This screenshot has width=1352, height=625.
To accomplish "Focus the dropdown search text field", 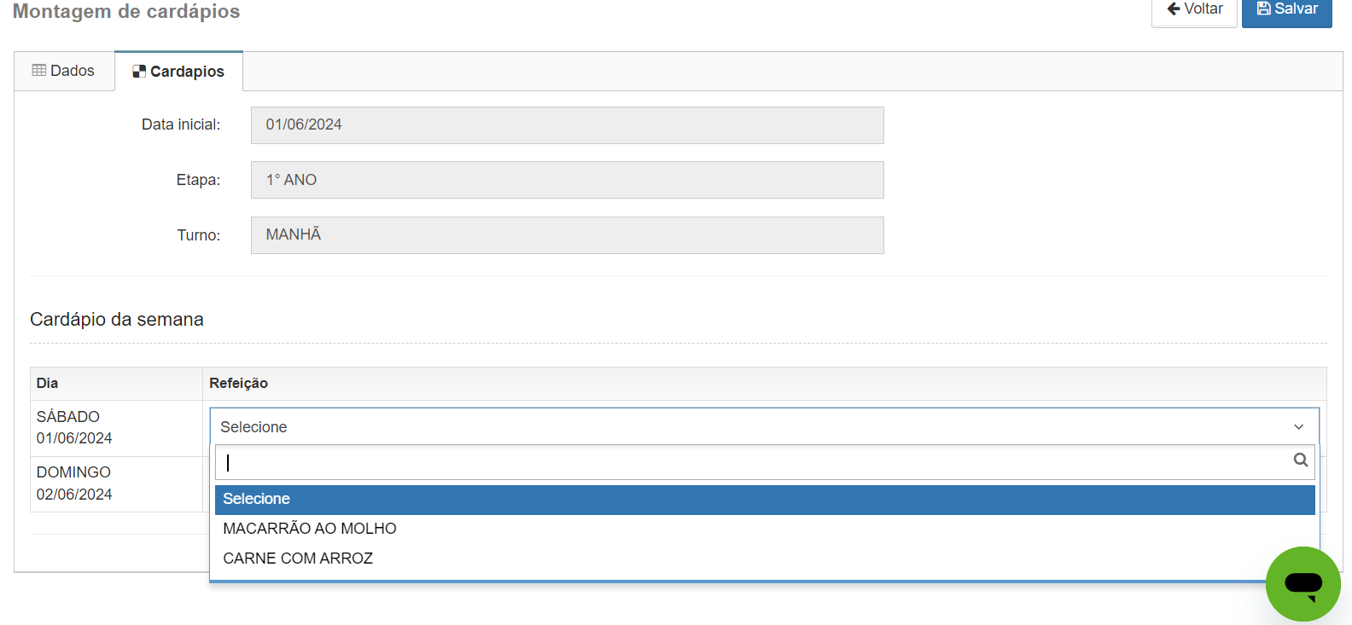I will [765, 462].
